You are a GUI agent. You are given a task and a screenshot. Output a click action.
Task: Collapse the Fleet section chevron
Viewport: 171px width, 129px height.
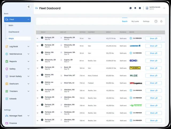(28, 19)
